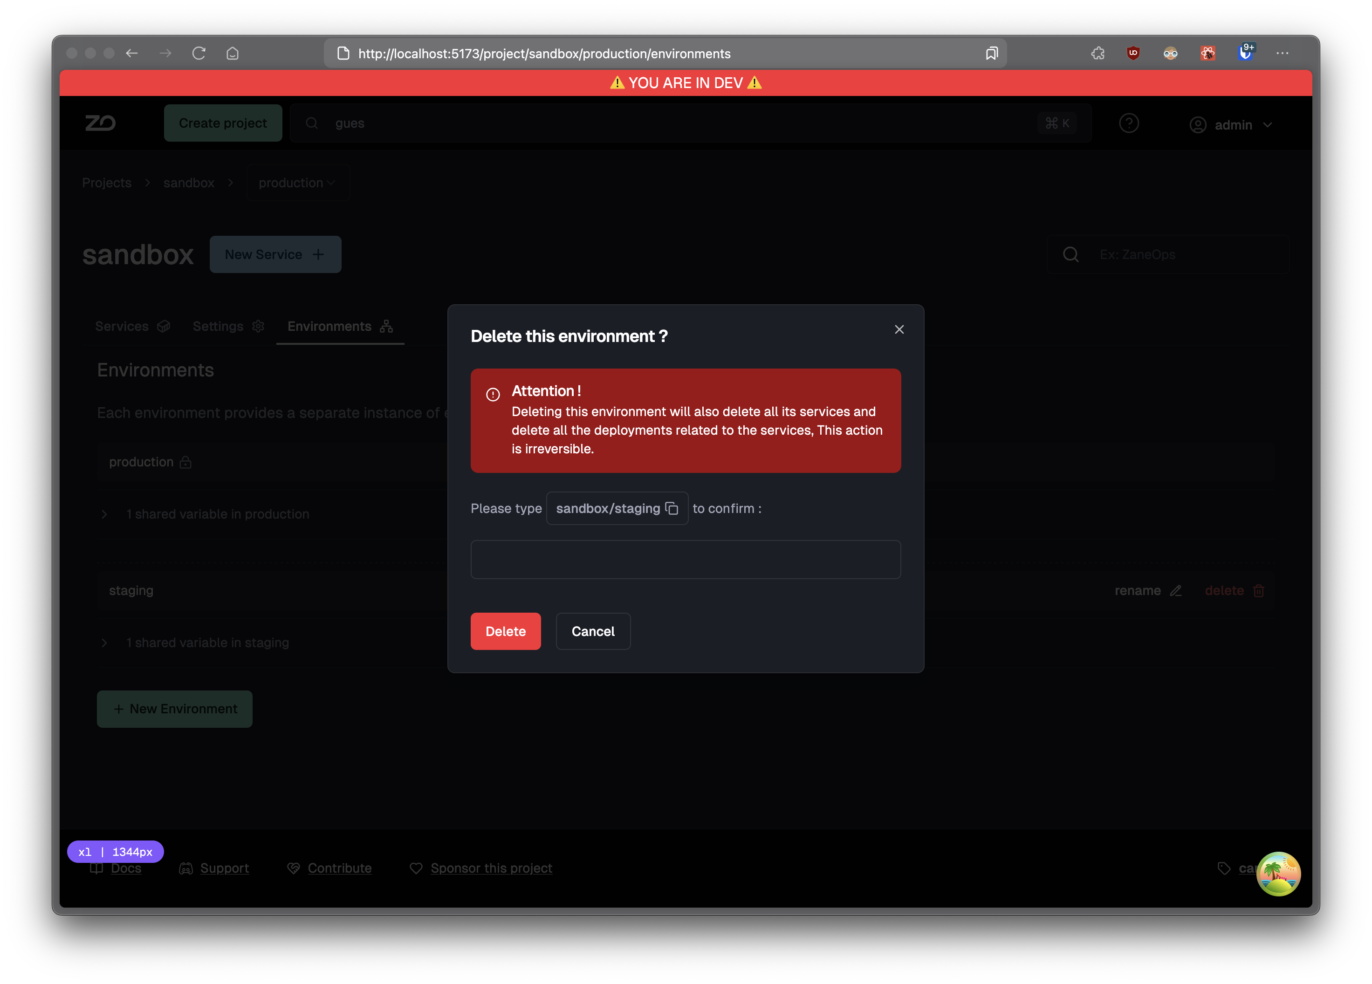Viewport: 1372px width, 984px height.
Task: Copy the sandbox/staging confirmation text
Action: (x=672, y=508)
